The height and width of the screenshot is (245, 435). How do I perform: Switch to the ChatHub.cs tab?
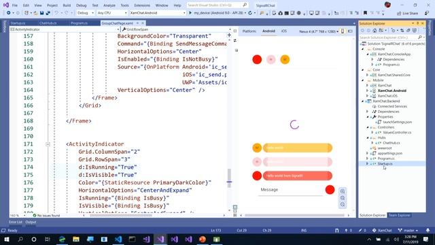tap(48, 23)
